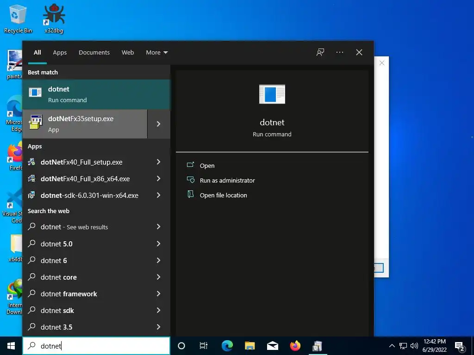
Task: Click the volume speaker tray icon
Action: click(x=414, y=346)
